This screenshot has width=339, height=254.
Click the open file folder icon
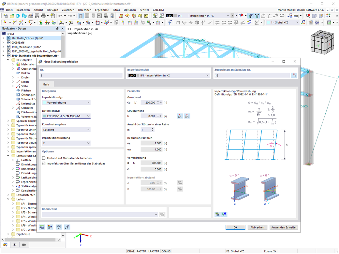tap(12, 16)
